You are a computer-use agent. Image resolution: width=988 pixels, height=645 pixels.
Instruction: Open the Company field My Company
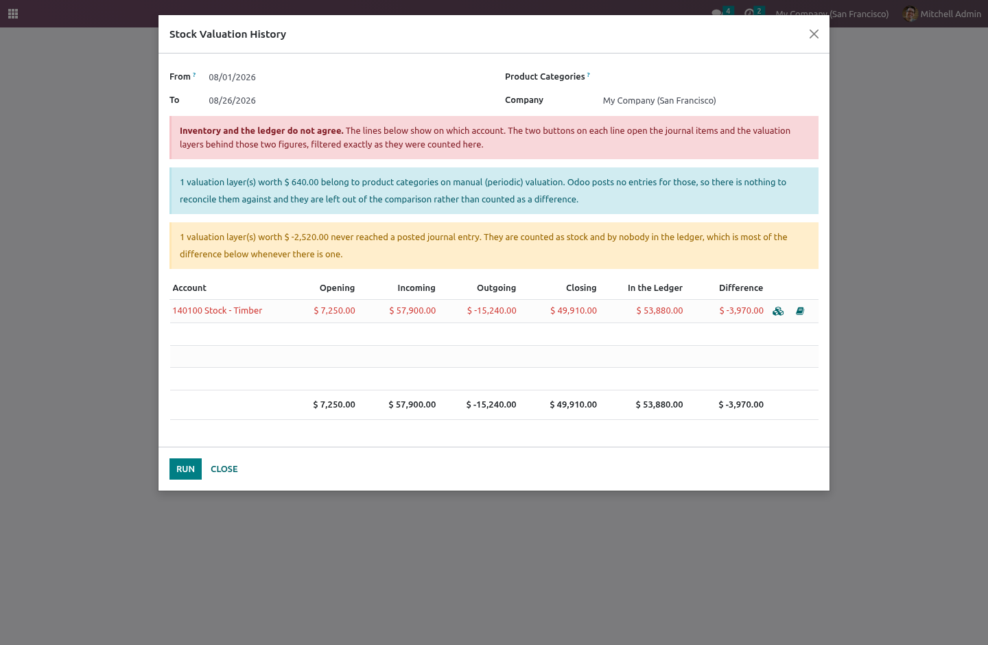[710, 100]
